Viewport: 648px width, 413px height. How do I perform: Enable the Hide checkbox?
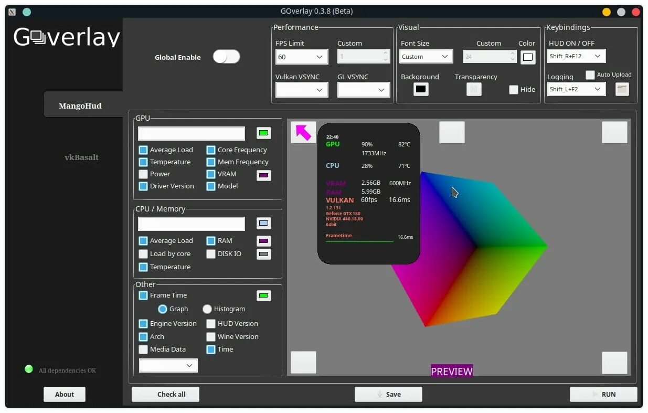514,89
